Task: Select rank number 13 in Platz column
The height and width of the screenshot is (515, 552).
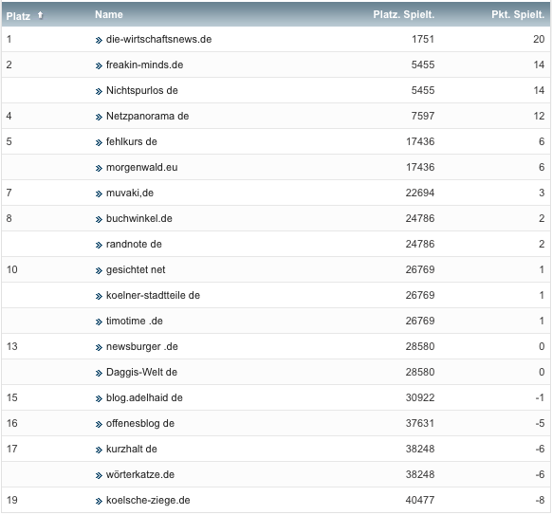Action: (12, 346)
